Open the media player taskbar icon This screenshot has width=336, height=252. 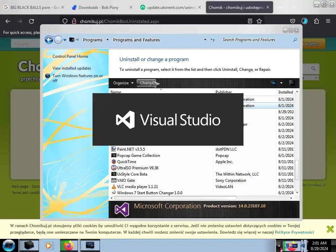point(49,245)
